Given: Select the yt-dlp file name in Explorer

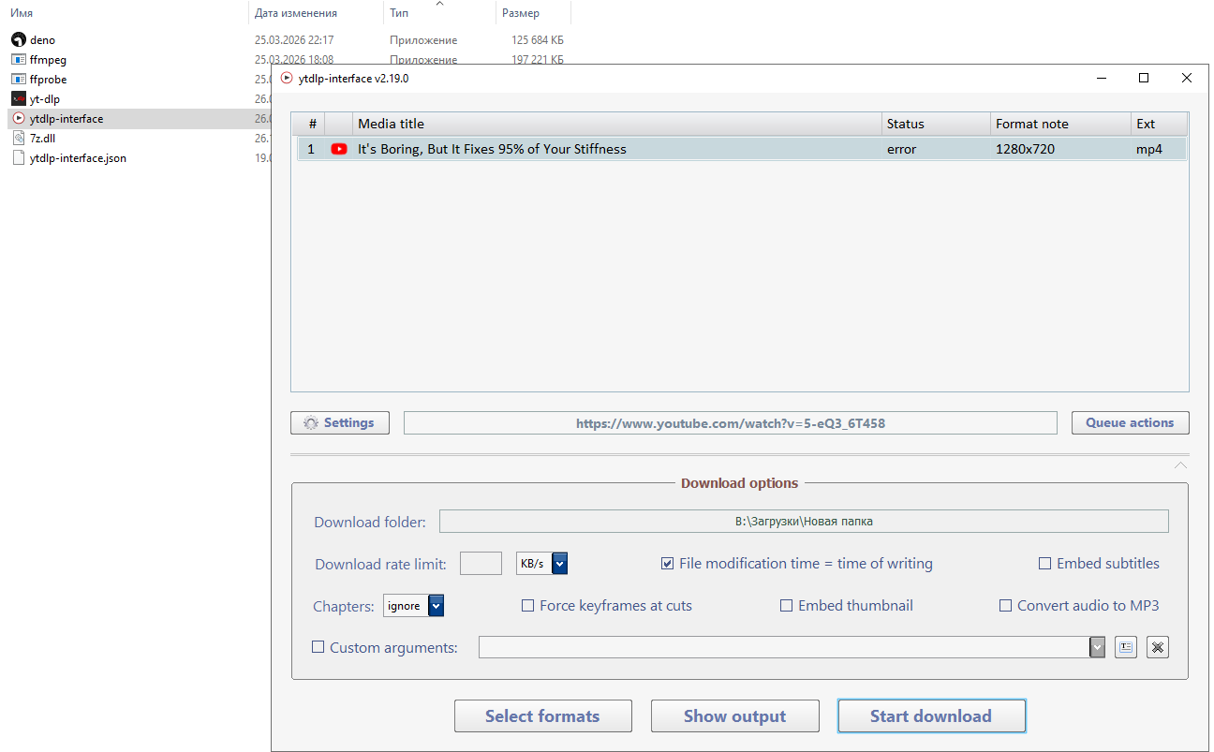Looking at the screenshot, I should [44, 99].
